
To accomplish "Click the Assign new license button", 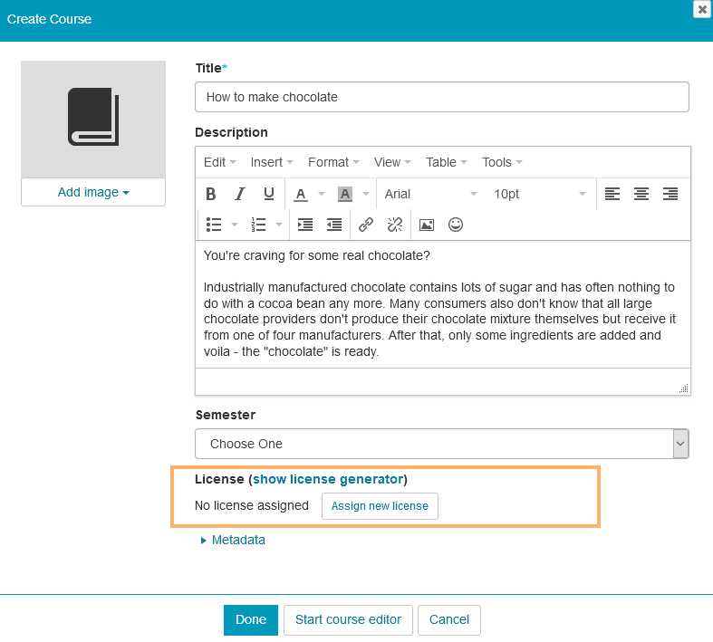I will pyautogui.click(x=380, y=506).
